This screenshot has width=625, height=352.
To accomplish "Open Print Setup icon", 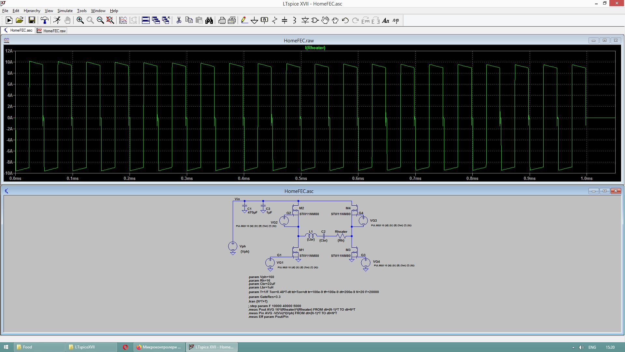I will pos(232,21).
